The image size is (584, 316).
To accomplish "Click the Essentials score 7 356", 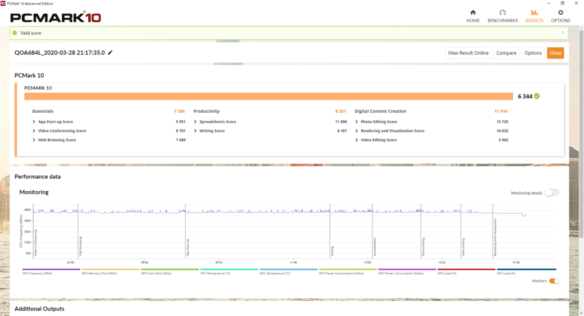I will coord(179,111).
